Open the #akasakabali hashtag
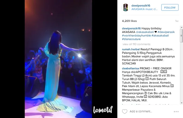 click(x=160, y=36)
